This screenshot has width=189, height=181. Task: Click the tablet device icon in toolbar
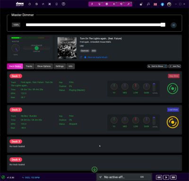57,4
